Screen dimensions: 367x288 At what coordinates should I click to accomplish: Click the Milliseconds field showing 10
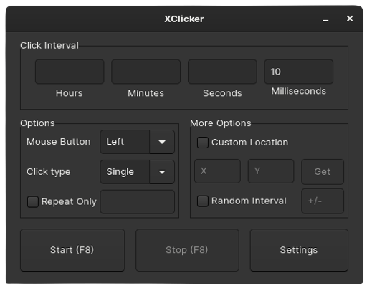(x=299, y=72)
